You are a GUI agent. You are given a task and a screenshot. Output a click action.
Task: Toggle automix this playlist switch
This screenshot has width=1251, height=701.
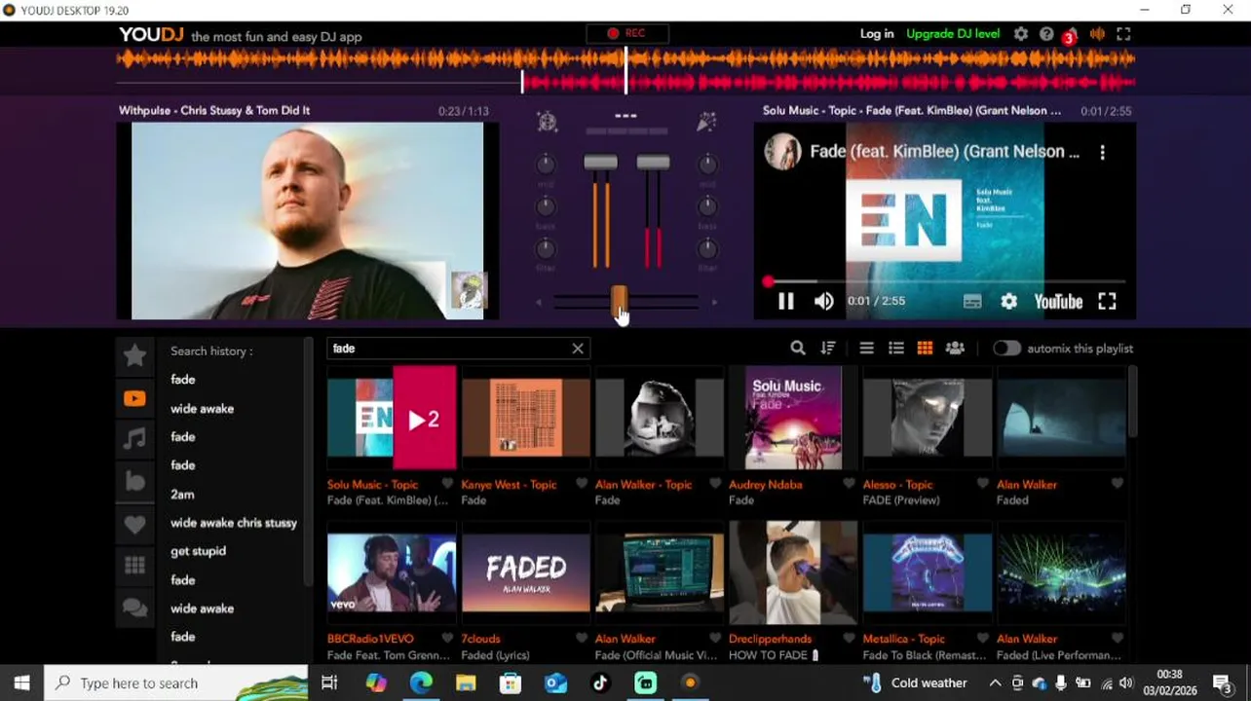tap(1006, 349)
